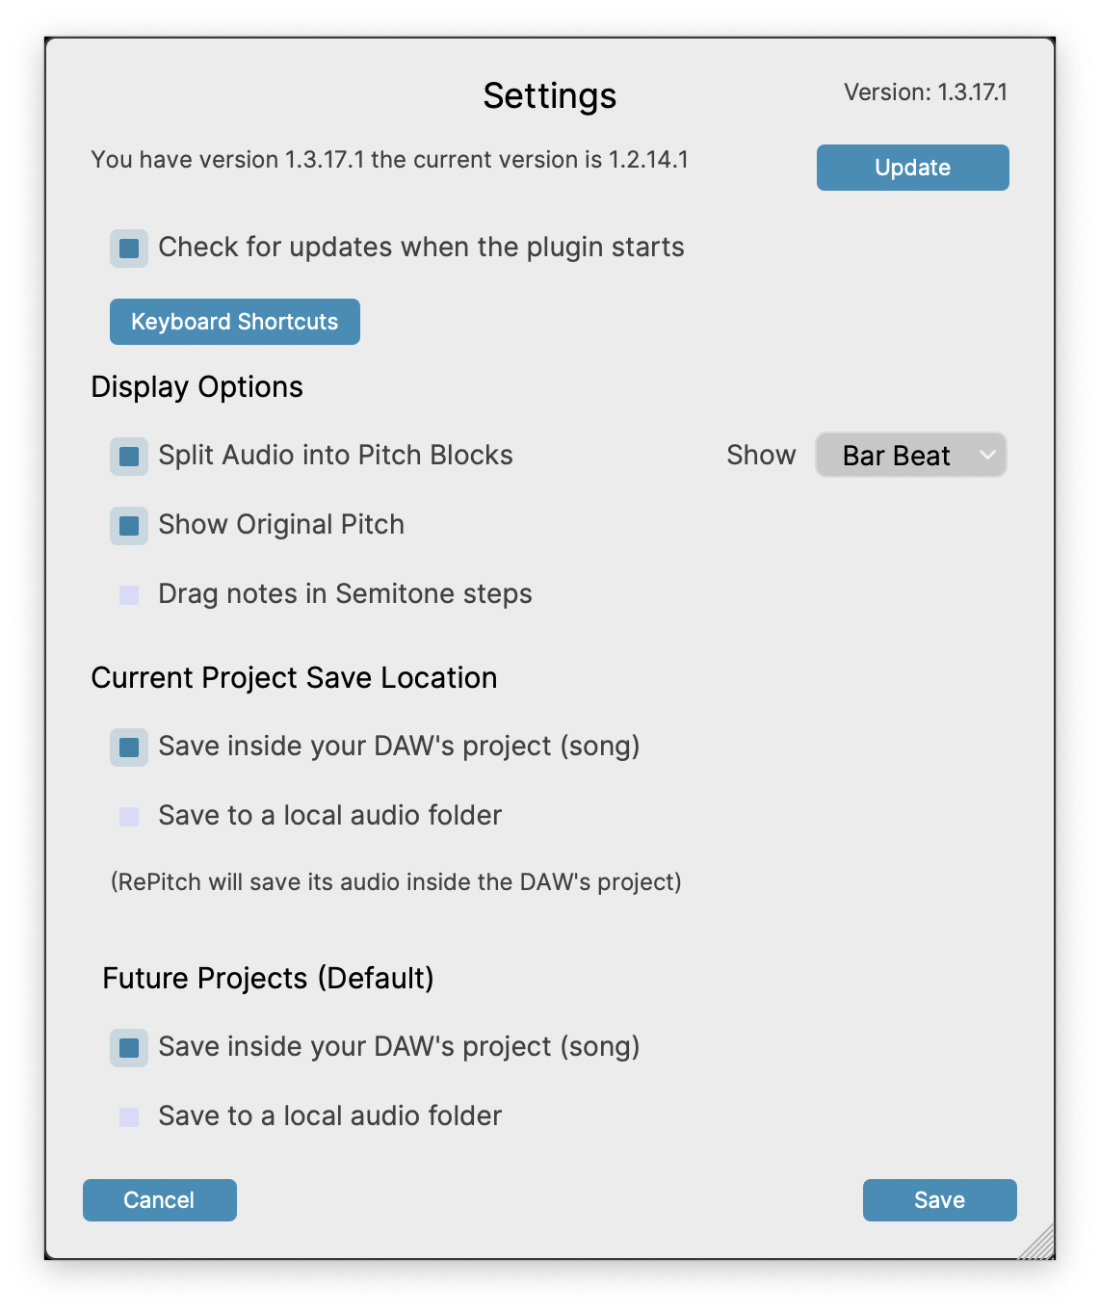Choose Save to local audio folder for Current Project
This screenshot has width=1100, height=1312.
(129, 817)
